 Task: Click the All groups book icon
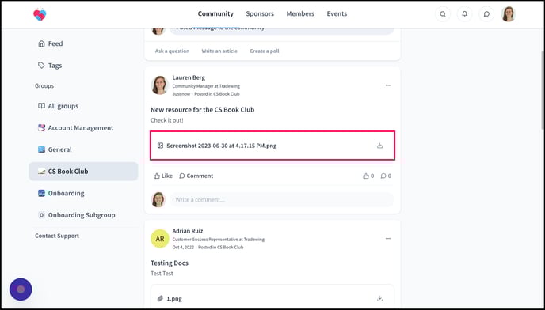[x=41, y=106]
